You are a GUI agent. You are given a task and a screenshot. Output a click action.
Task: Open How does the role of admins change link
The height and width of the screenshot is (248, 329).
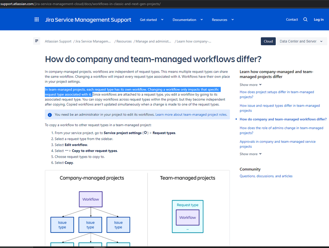tap(281, 130)
